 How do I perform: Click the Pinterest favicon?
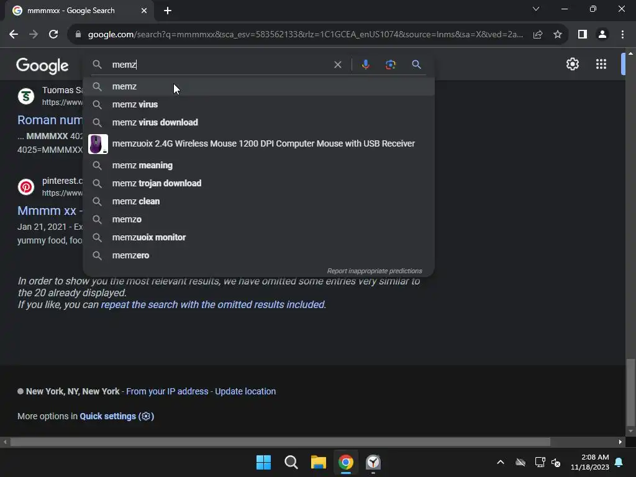26,187
